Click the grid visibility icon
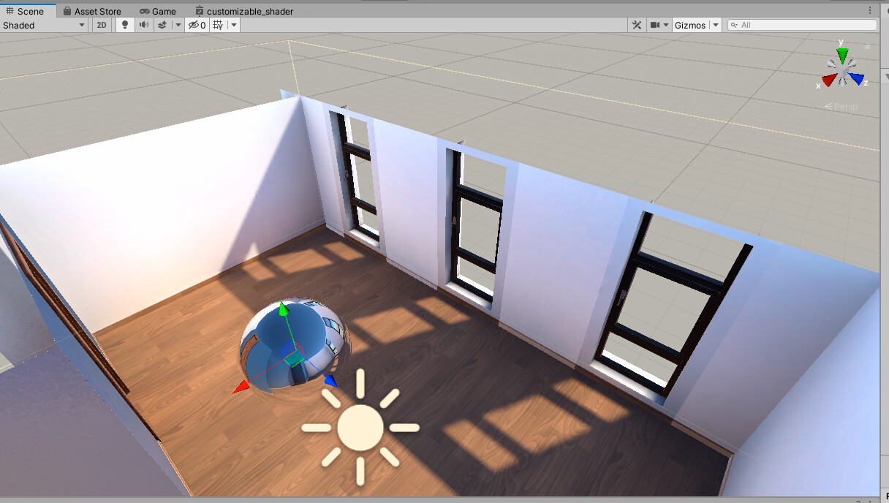 [217, 24]
